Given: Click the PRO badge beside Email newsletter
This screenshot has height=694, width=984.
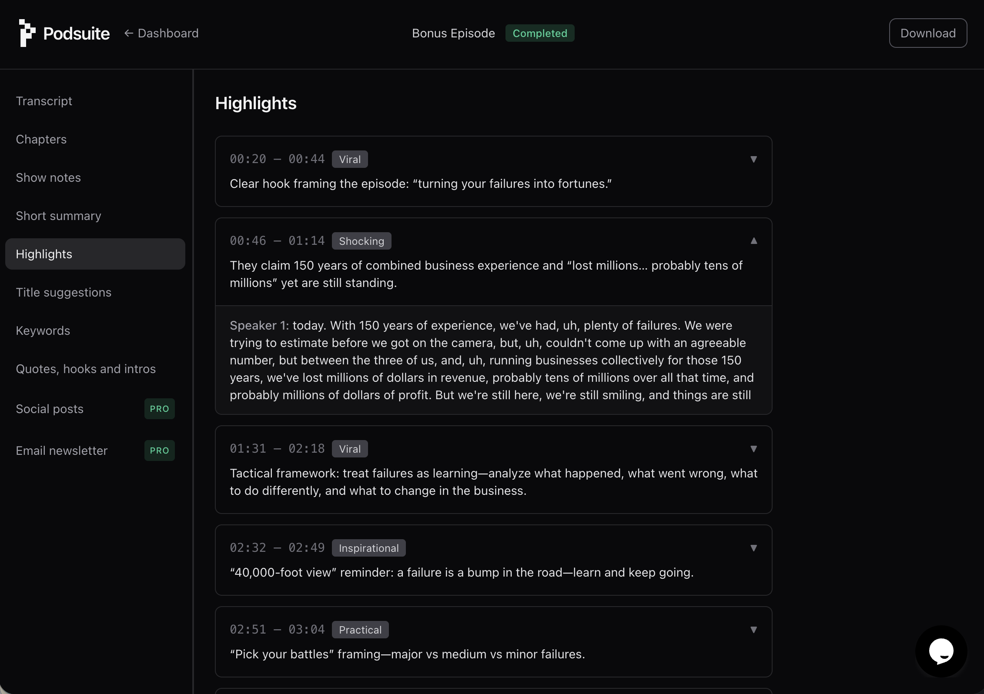Looking at the screenshot, I should coord(159,450).
